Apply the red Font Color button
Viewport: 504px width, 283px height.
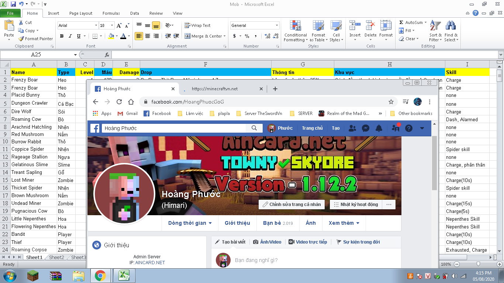pyautogui.click(x=123, y=36)
